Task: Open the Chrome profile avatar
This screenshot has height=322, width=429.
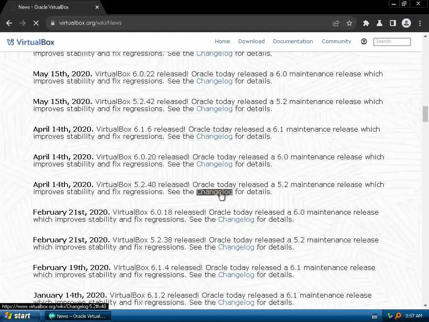Action: point(406,23)
